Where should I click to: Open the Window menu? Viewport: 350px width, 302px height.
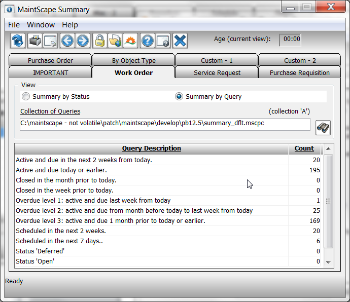tap(41, 25)
